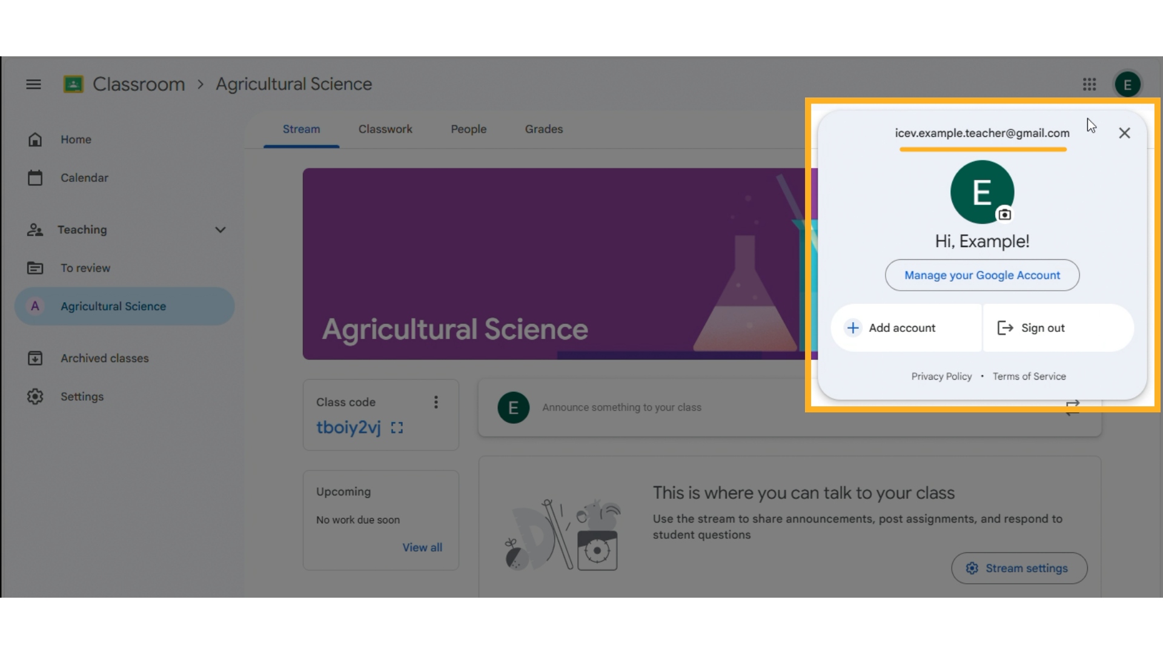The image size is (1163, 654).
Task: Click the class code tboiy2vj
Action: (348, 428)
